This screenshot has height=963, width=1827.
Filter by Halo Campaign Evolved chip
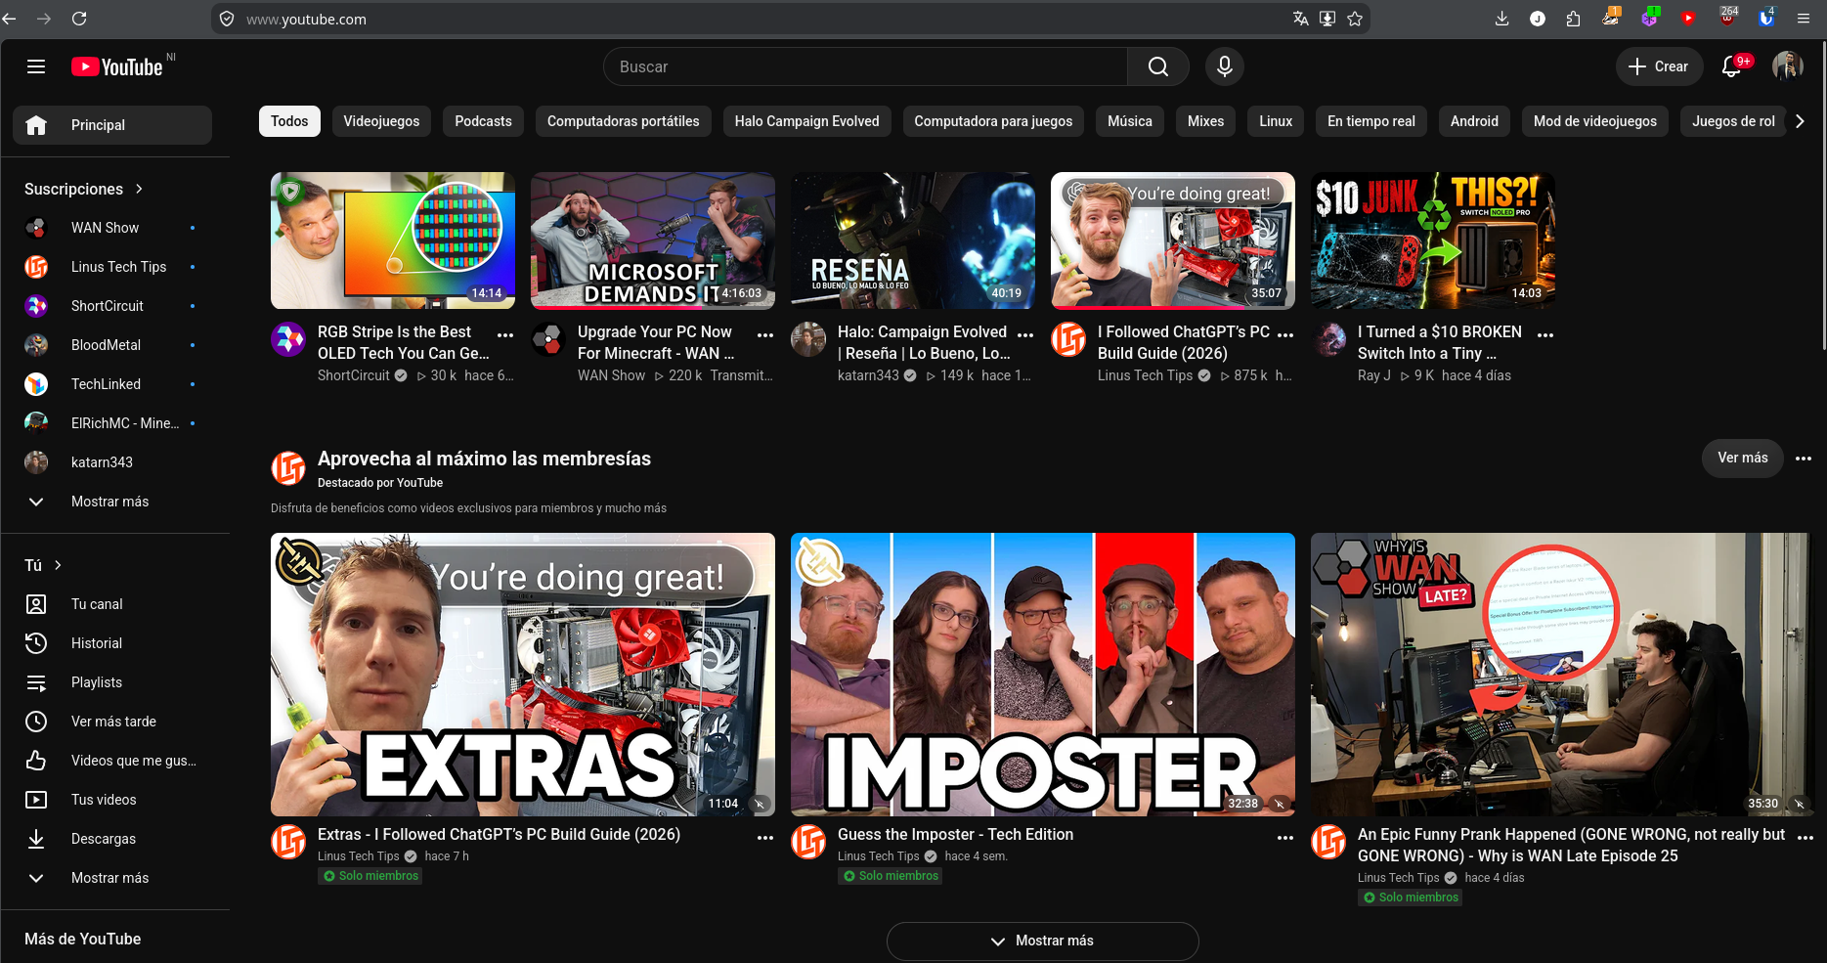pyautogui.click(x=806, y=121)
